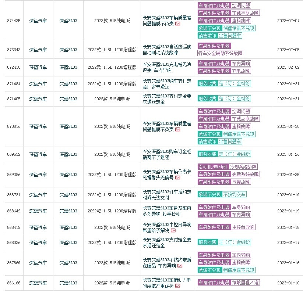Open complaint 不按约定赠送赠品 车内异响
303x291 pixels.
tap(167, 263)
